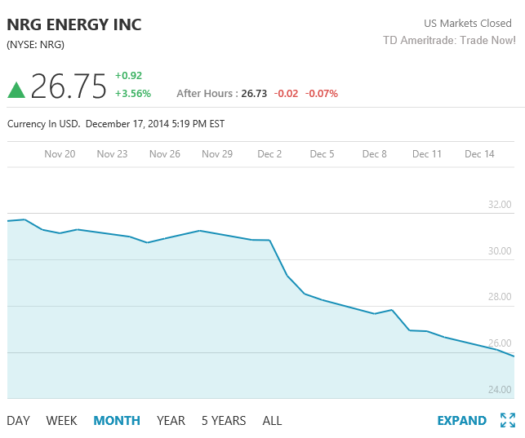Click the after hours 26.73 quote
525x438 pixels.
(x=254, y=94)
